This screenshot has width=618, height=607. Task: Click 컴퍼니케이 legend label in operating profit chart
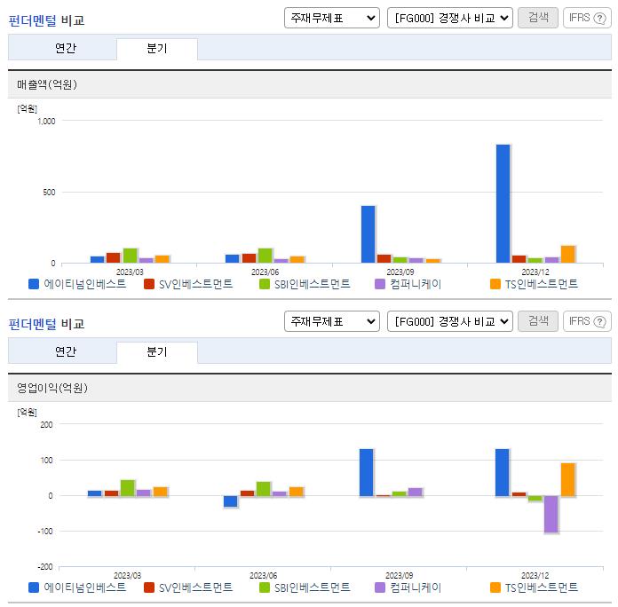point(416,587)
